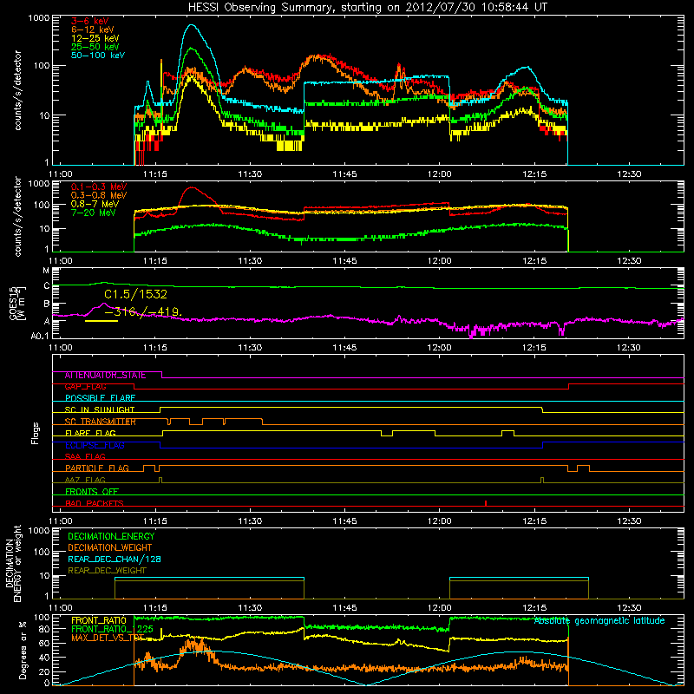The height and width of the screenshot is (694, 694).
Task: Click the Flags panel axis label
Action: 36,433
